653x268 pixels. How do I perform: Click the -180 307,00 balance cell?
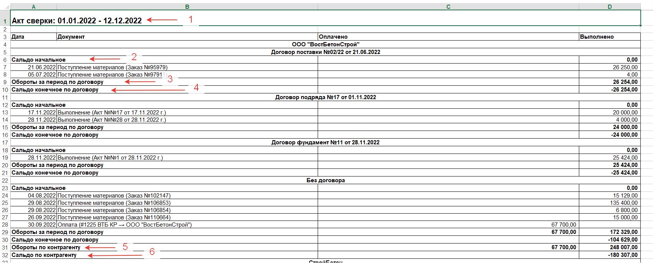click(623, 255)
